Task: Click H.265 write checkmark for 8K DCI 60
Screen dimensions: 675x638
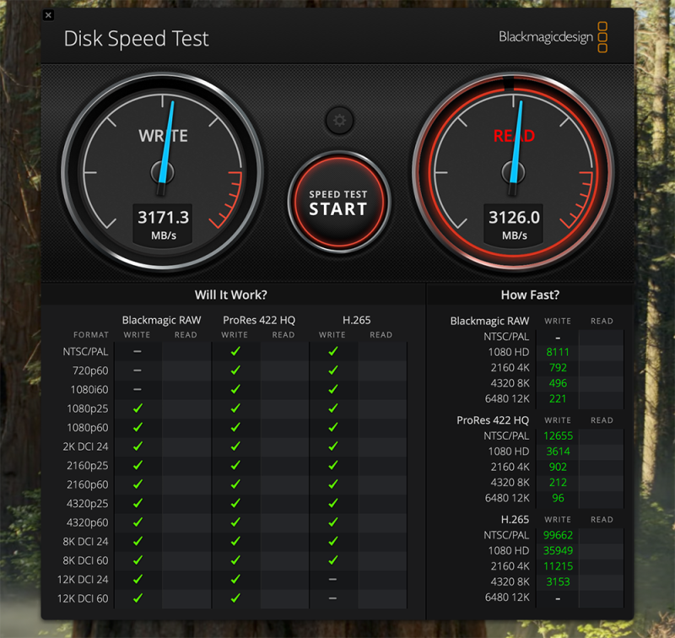Action: [x=332, y=560]
